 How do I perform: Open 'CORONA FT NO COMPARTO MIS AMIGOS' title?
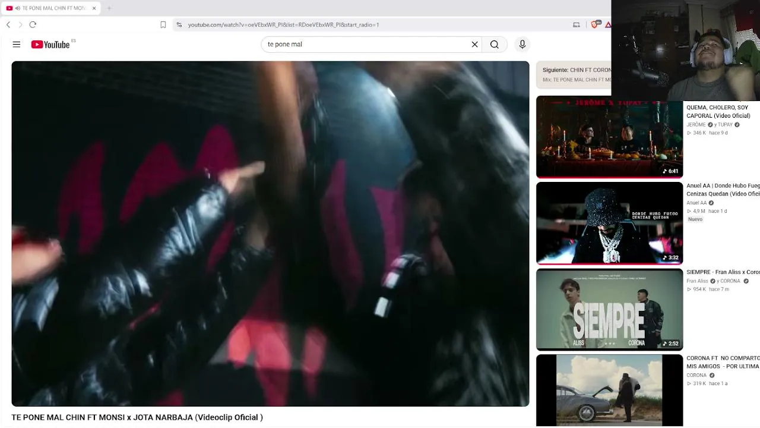pos(723,362)
